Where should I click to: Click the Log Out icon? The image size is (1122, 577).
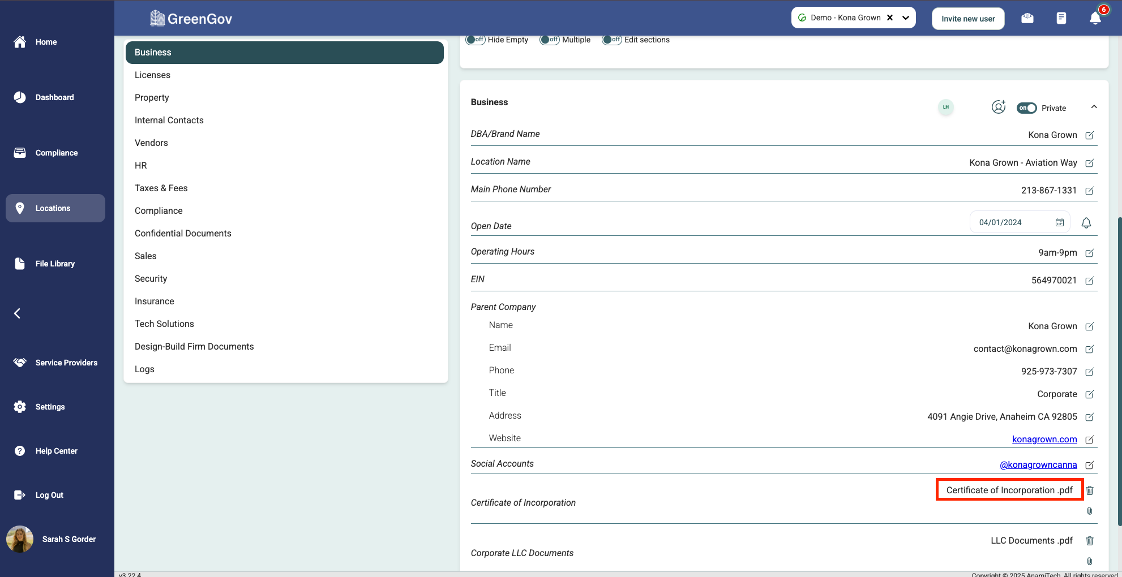(x=20, y=495)
